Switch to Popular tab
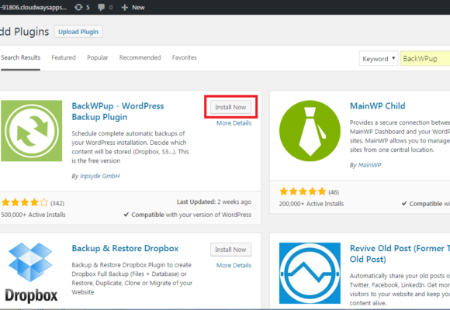This screenshot has width=450, height=310. click(97, 57)
